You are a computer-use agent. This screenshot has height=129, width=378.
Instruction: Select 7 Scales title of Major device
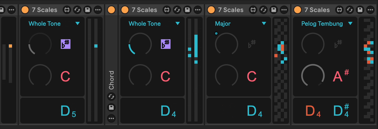(231, 10)
